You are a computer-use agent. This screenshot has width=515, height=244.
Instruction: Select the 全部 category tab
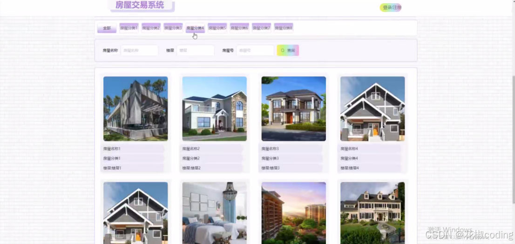click(107, 28)
